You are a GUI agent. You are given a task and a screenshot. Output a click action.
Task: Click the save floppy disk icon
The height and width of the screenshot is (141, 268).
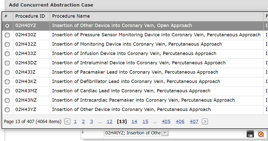(250, 134)
